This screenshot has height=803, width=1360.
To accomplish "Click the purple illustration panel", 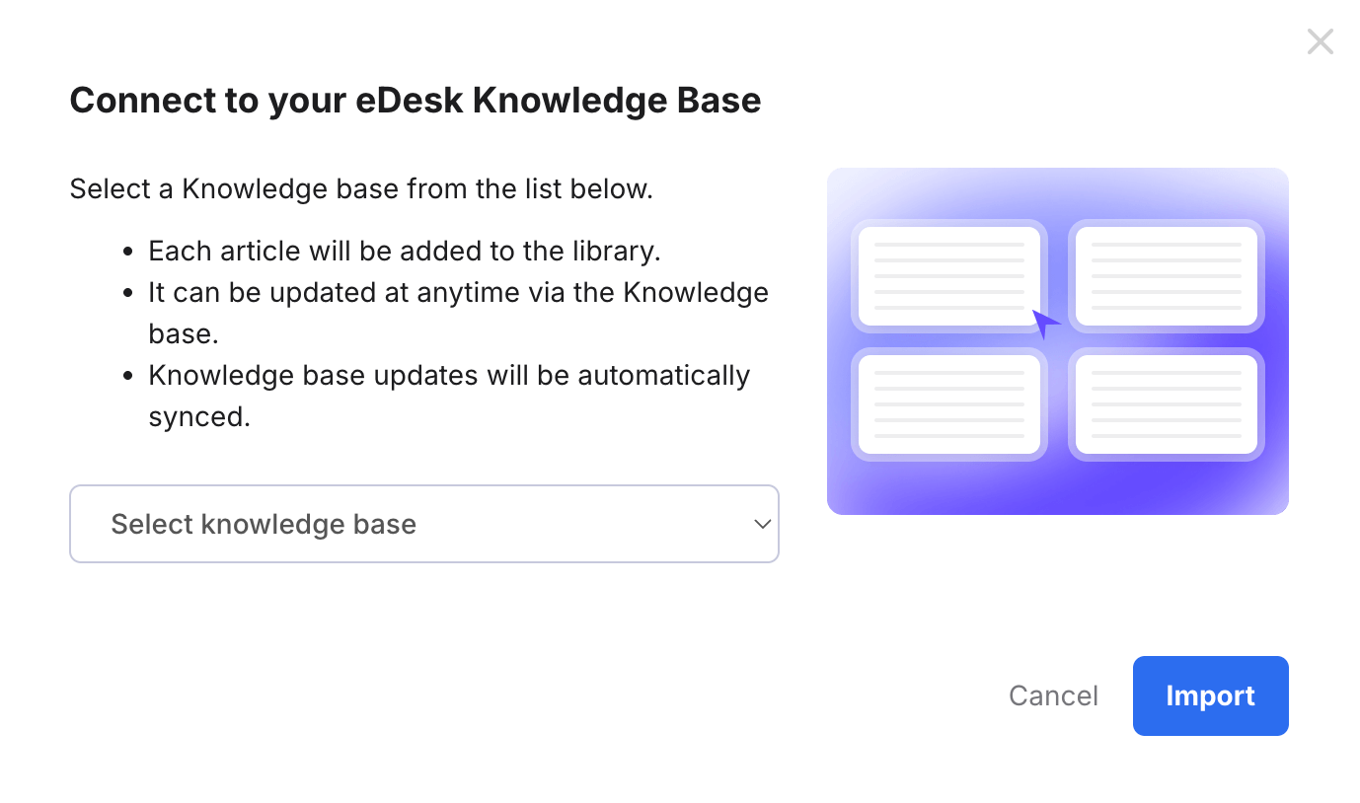I will [1057, 340].
